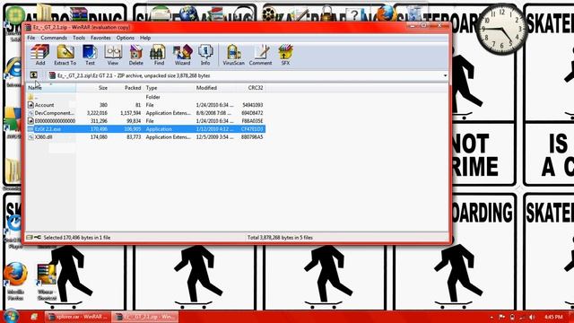The image size is (574, 323).
Task: Open the Commands menu
Action: 54,38
